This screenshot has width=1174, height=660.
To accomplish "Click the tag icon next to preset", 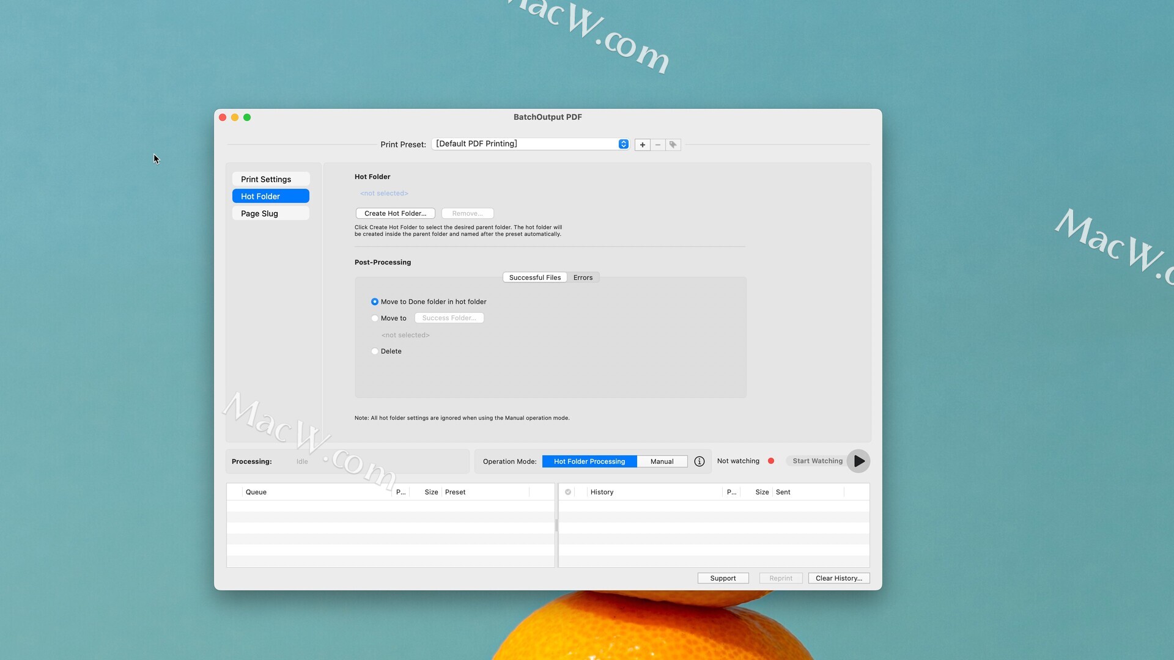I will coord(673,145).
